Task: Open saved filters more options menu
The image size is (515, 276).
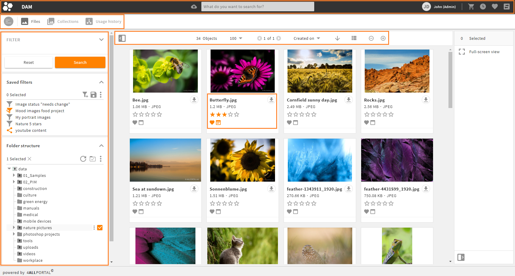Action: [x=101, y=95]
